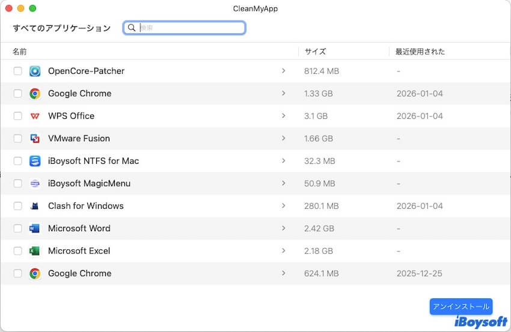Select the checkbox for the 624.1 MB Google Chrome
This screenshot has height=332, width=511.
[x=17, y=274]
